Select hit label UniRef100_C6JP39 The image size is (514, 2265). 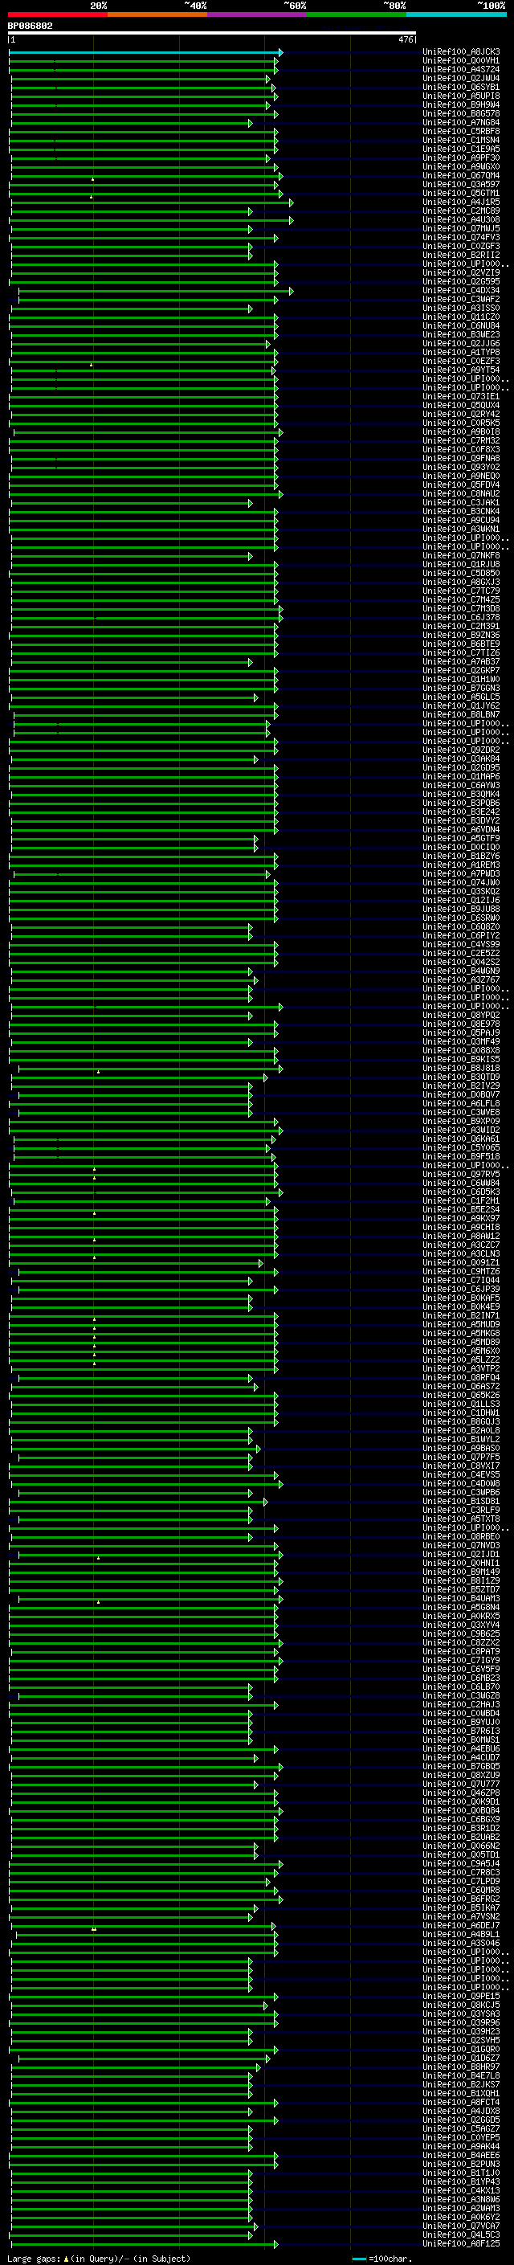(461, 1289)
